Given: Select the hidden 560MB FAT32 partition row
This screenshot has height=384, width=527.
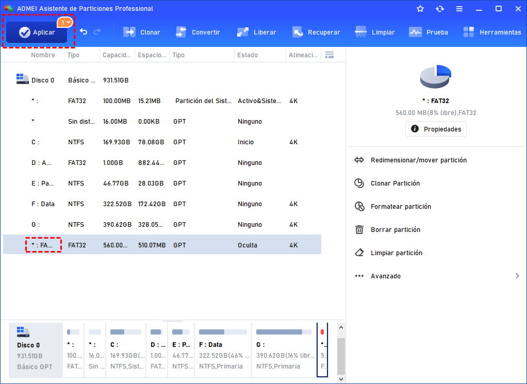Looking at the screenshot, I should coord(162,245).
